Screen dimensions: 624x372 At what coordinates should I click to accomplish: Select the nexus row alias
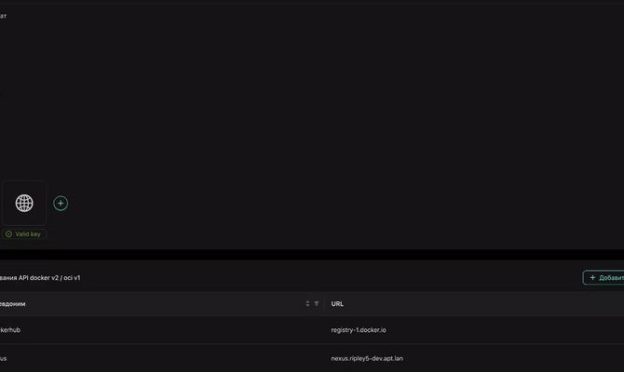pyautogui.click(x=3, y=358)
